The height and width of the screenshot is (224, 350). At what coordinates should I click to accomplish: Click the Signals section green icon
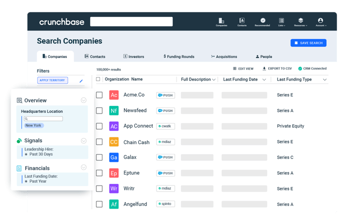(x=19, y=140)
